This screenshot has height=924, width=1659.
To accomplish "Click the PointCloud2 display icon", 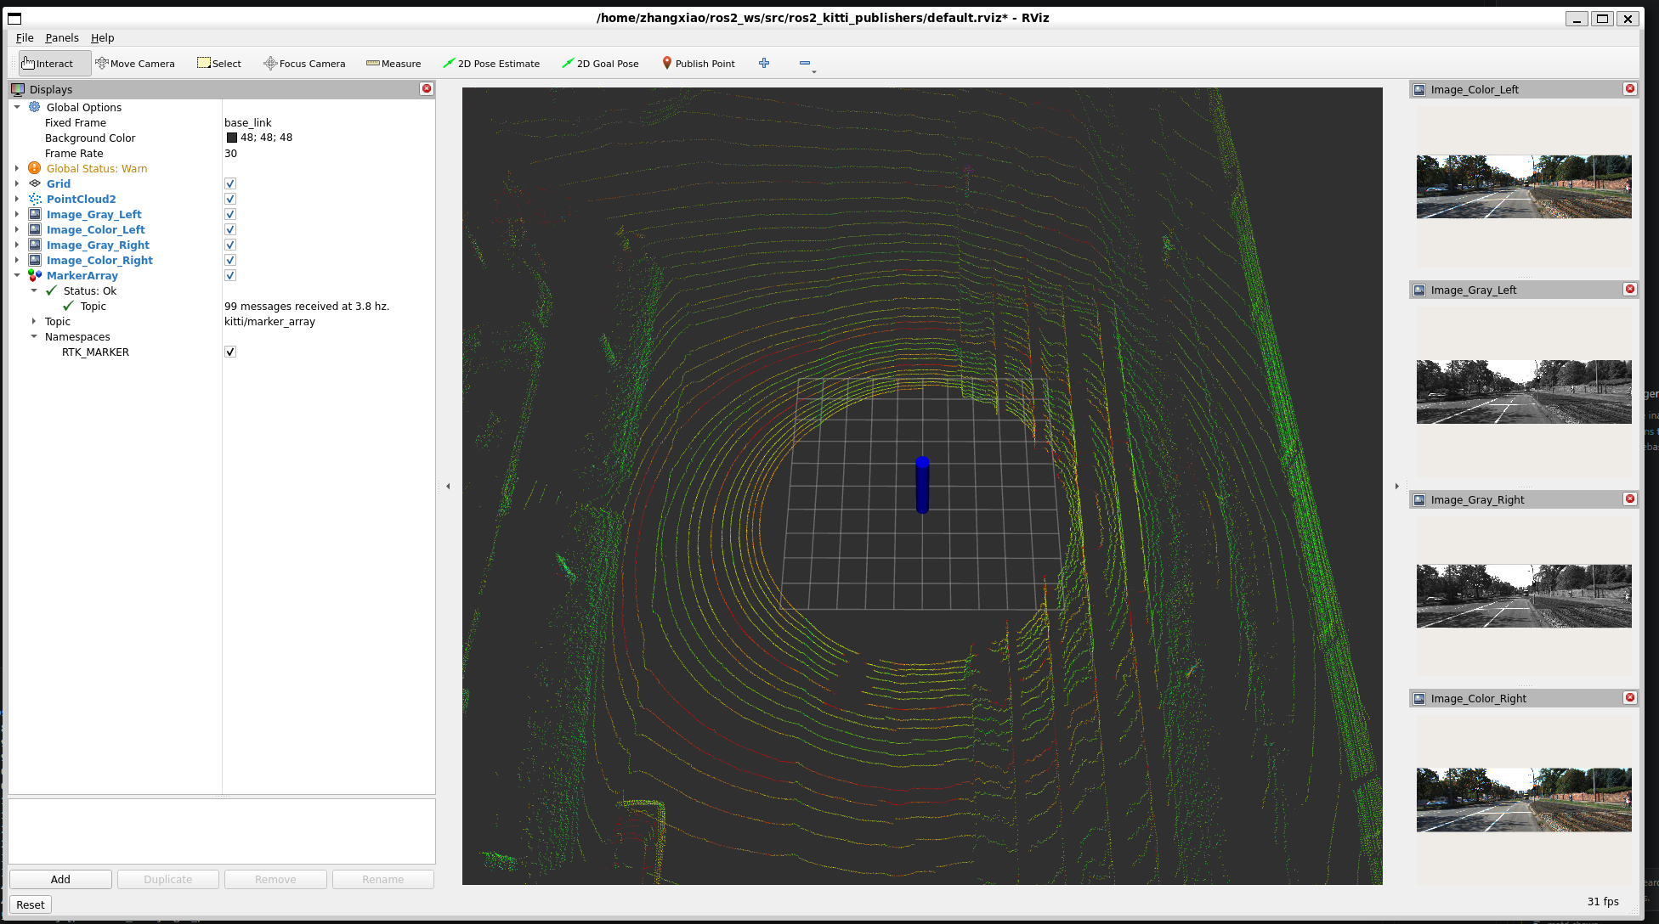I will tap(35, 199).
